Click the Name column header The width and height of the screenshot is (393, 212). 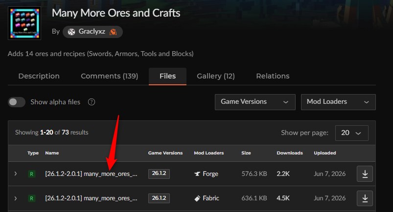[52, 153]
